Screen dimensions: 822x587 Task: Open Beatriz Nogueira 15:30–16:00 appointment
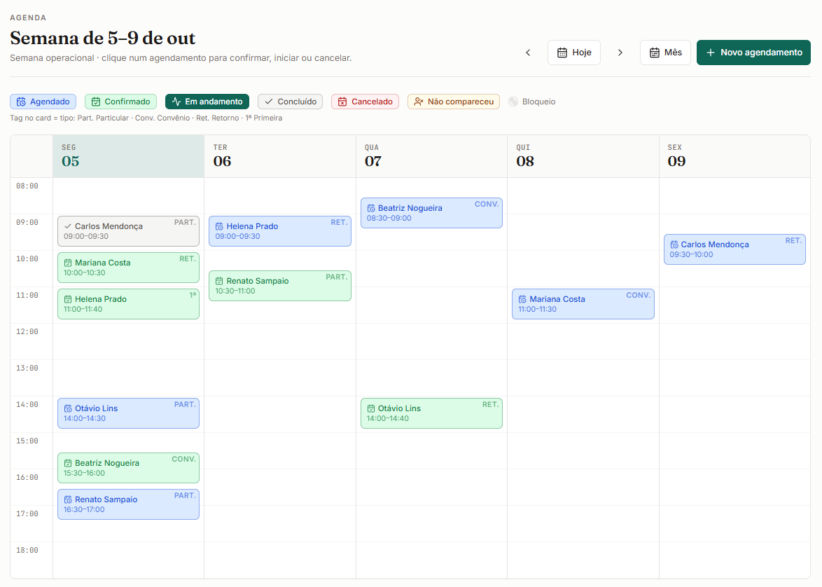[128, 468]
